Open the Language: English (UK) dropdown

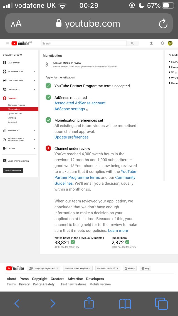(44, 268)
